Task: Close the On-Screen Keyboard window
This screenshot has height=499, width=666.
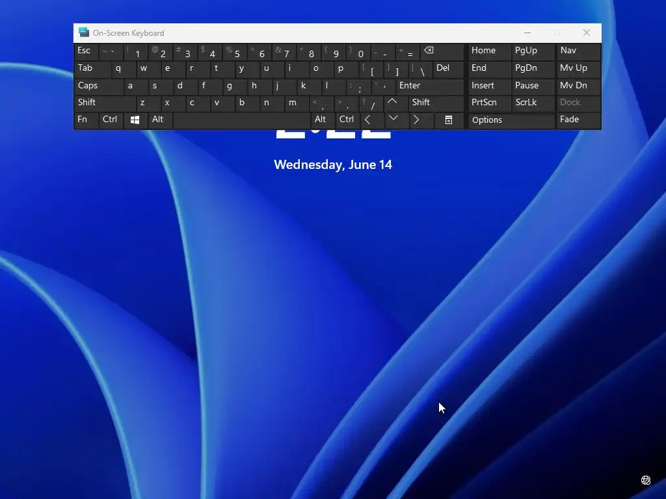Action: tap(587, 32)
